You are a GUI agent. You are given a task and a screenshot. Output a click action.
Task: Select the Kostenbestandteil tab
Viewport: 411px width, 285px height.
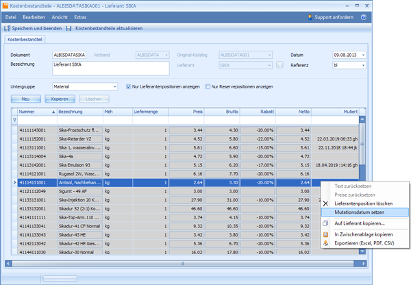(25, 39)
